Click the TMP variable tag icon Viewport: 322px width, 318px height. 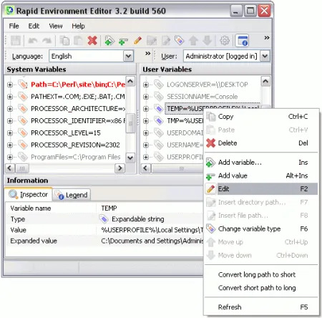coord(159,121)
